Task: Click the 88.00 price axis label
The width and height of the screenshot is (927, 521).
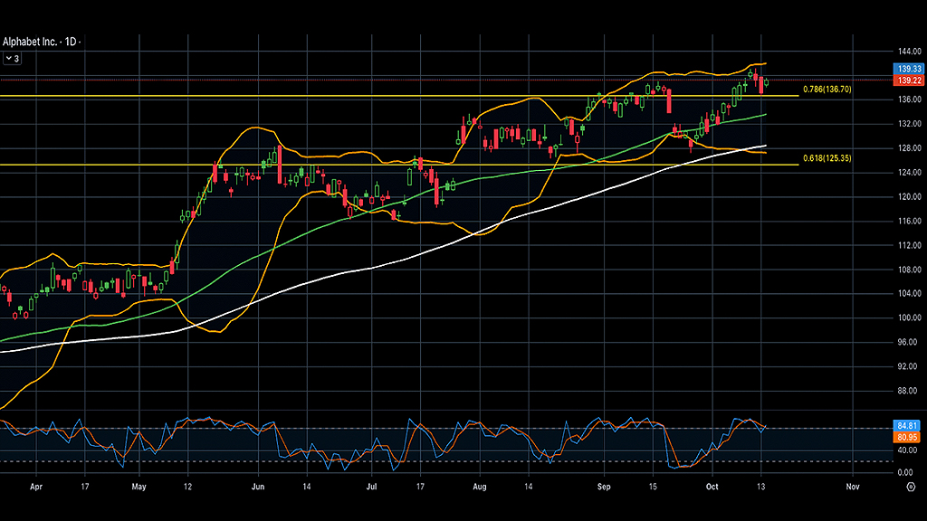Action: (909, 391)
